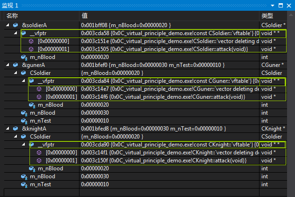Click the object icon beside &gunerA
Viewport: 295px width, 197px height.
(15, 65)
